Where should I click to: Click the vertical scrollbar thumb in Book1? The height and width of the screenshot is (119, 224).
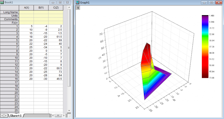click(69, 48)
